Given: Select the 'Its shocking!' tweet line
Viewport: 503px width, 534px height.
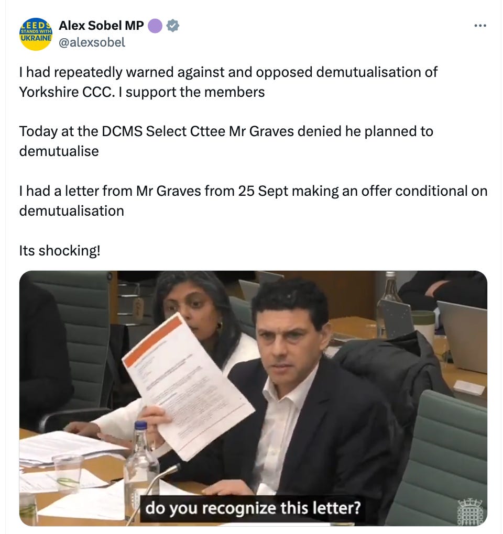Looking at the screenshot, I should [x=60, y=251].
